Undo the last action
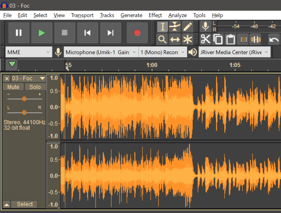 tap(274, 39)
